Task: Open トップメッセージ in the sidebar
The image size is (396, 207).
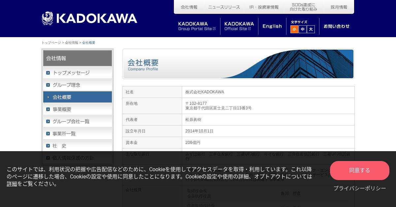Action: click(78, 73)
